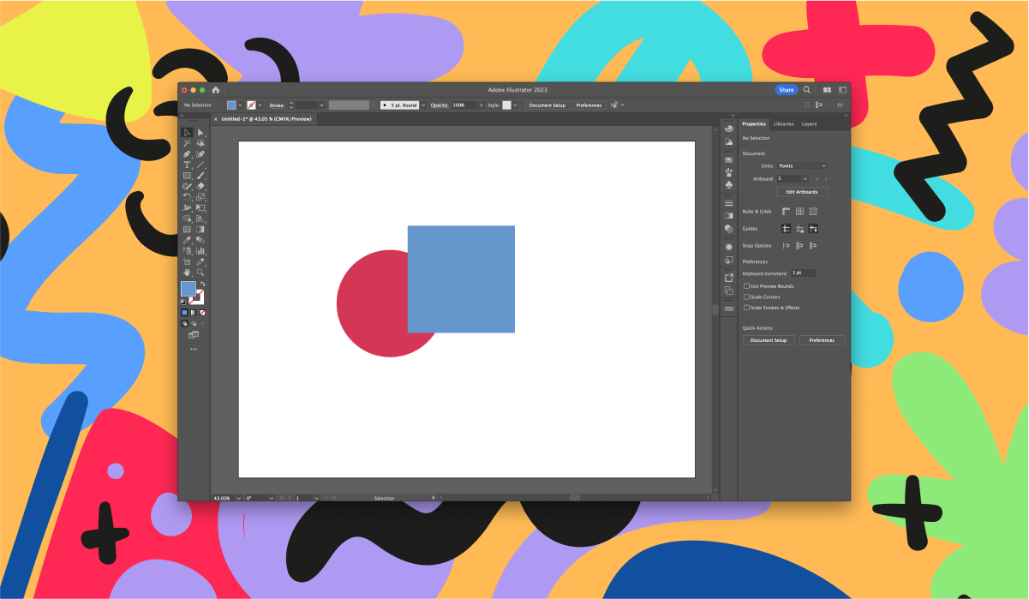Select the Pen tool in the toolbar
Screen dimensions: 1029x599
(187, 154)
